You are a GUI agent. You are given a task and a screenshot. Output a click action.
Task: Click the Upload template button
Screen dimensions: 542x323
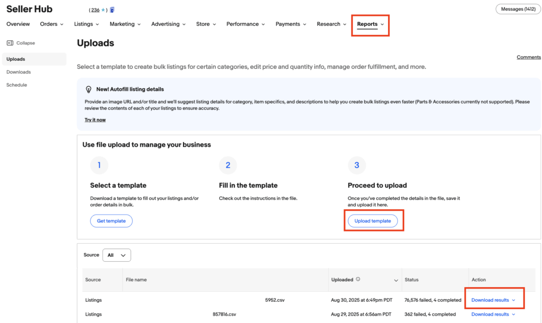373,221
